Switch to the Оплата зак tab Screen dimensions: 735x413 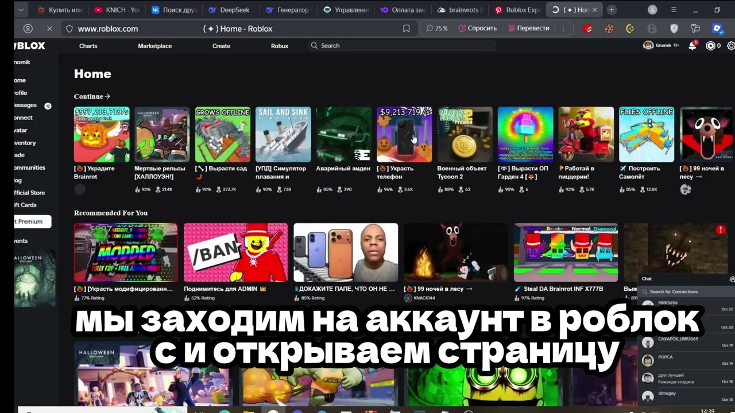coord(403,10)
